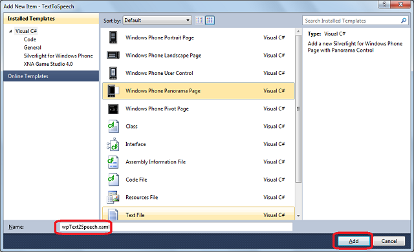Select Silverlight for Windows Phone category
Viewport: 414px width, 252px height.
pyautogui.click(x=58, y=56)
